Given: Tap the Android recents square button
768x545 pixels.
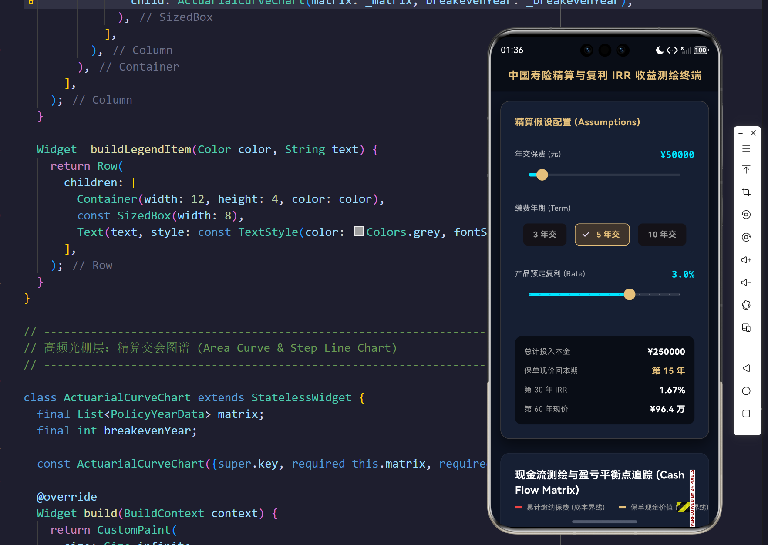Looking at the screenshot, I should pyautogui.click(x=746, y=414).
